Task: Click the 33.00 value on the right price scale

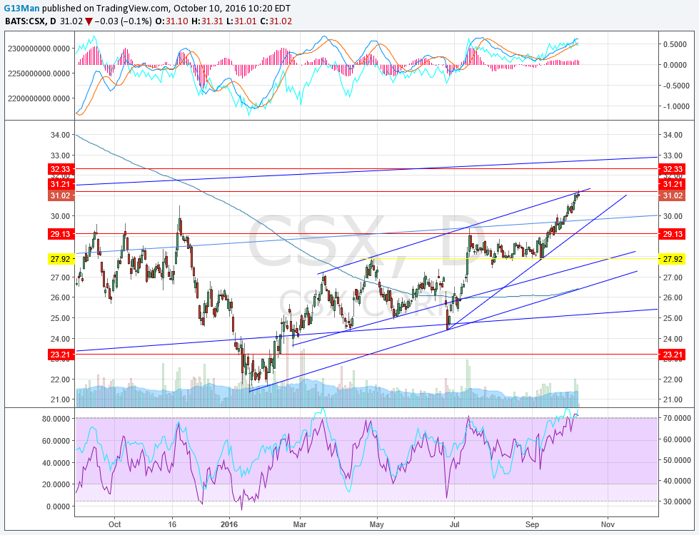Action: click(673, 156)
